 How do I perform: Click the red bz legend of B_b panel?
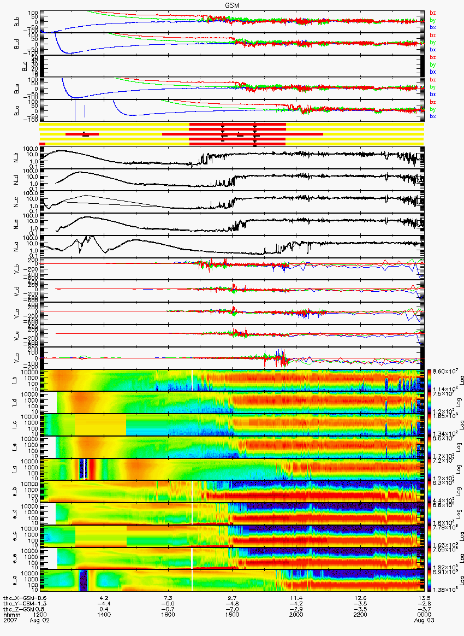pos(432,13)
